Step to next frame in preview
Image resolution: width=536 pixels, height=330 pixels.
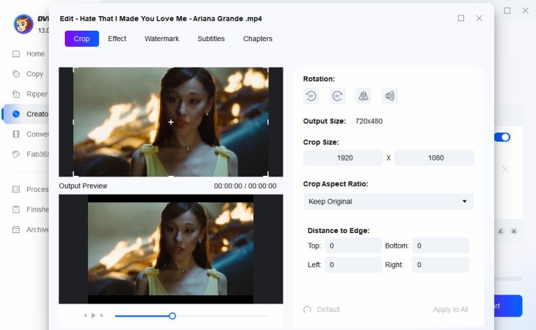(101, 315)
